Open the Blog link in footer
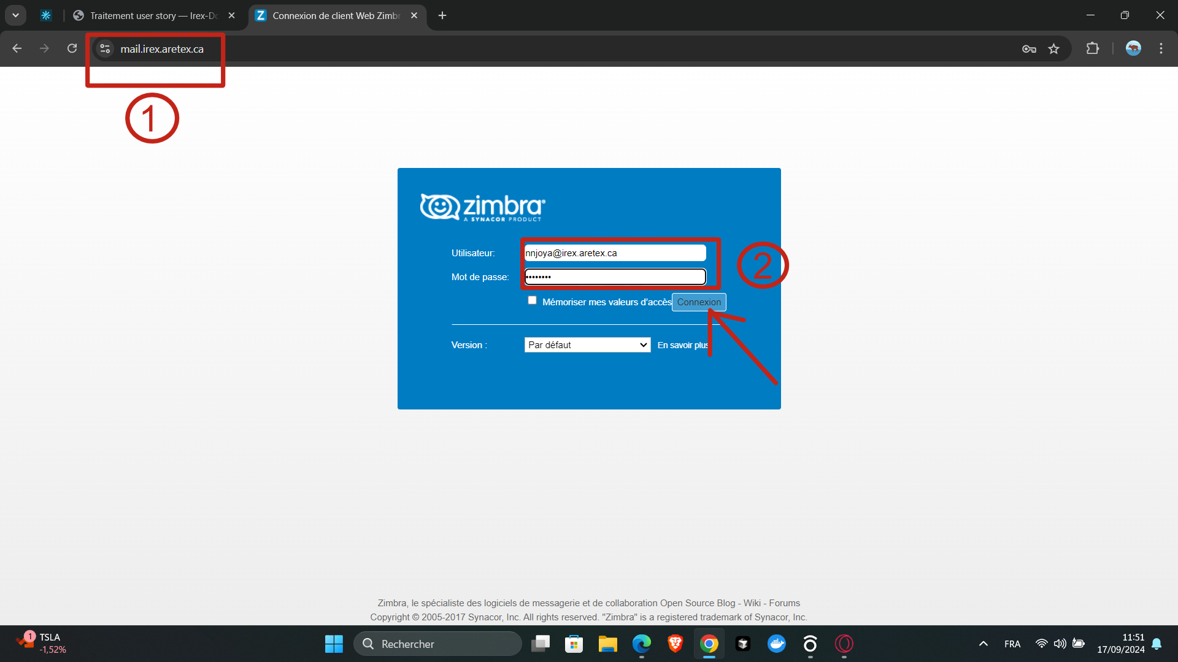This screenshot has height=662, width=1178. point(726,603)
